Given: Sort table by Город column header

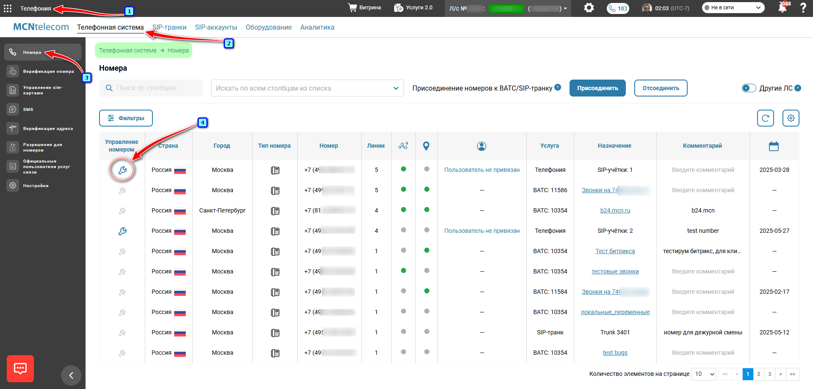Looking at the screenshot, I should 222,146.
